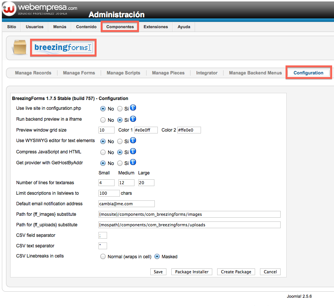Choose Normal (wraps in cell) CSV linebreaks
The width and height of the screenshot is (334, 306).
(103, 256)
